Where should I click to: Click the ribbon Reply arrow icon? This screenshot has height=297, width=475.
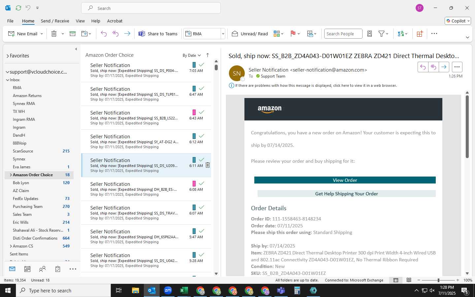pos(104,34)
